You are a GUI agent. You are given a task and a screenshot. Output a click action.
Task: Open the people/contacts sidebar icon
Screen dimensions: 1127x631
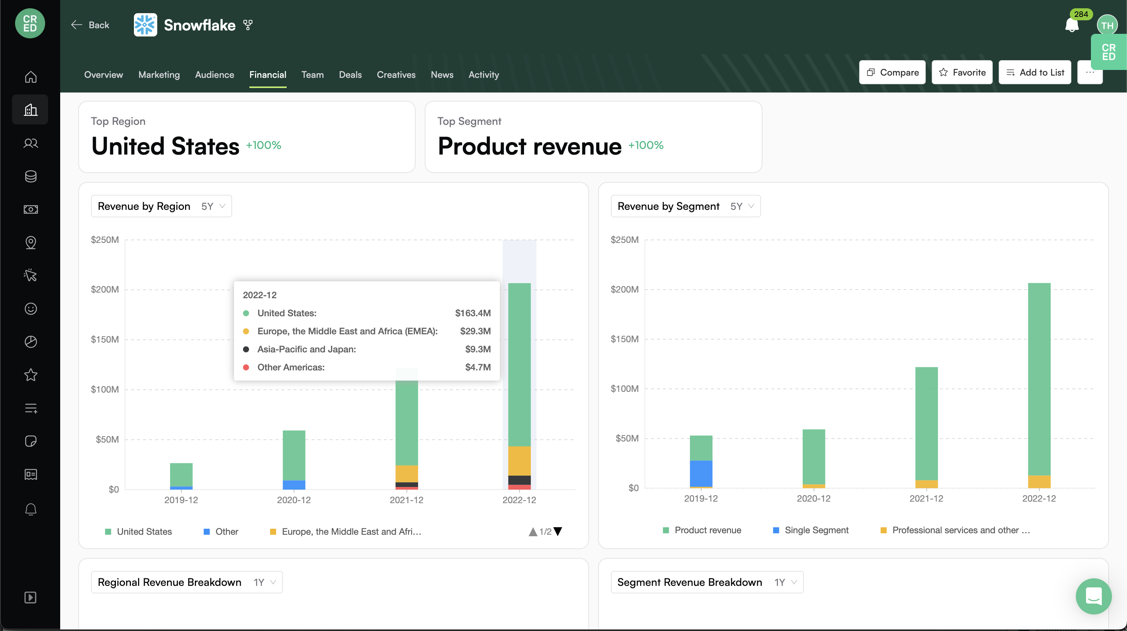tap(30, 143)
